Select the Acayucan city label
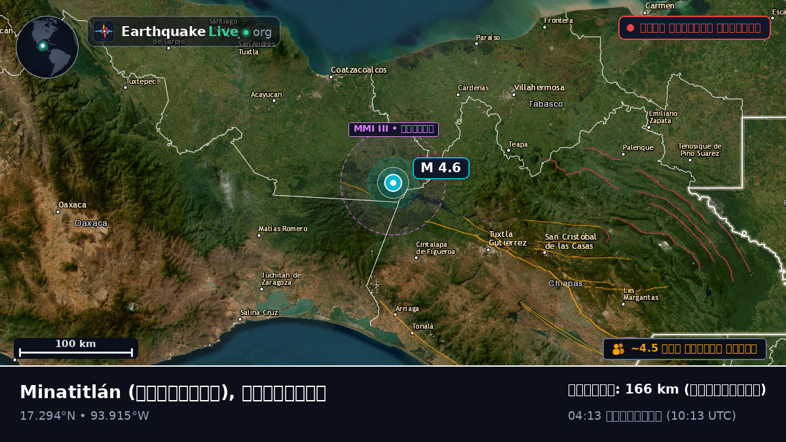The image size is (786, 442). click(x=266, y=95)
